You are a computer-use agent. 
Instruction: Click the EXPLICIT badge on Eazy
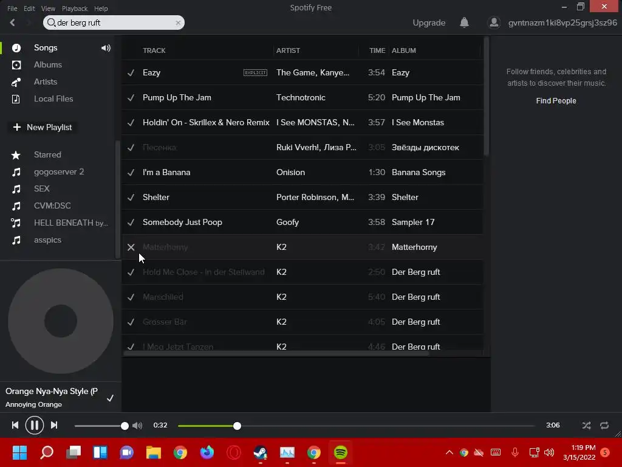tap(255, 73)
